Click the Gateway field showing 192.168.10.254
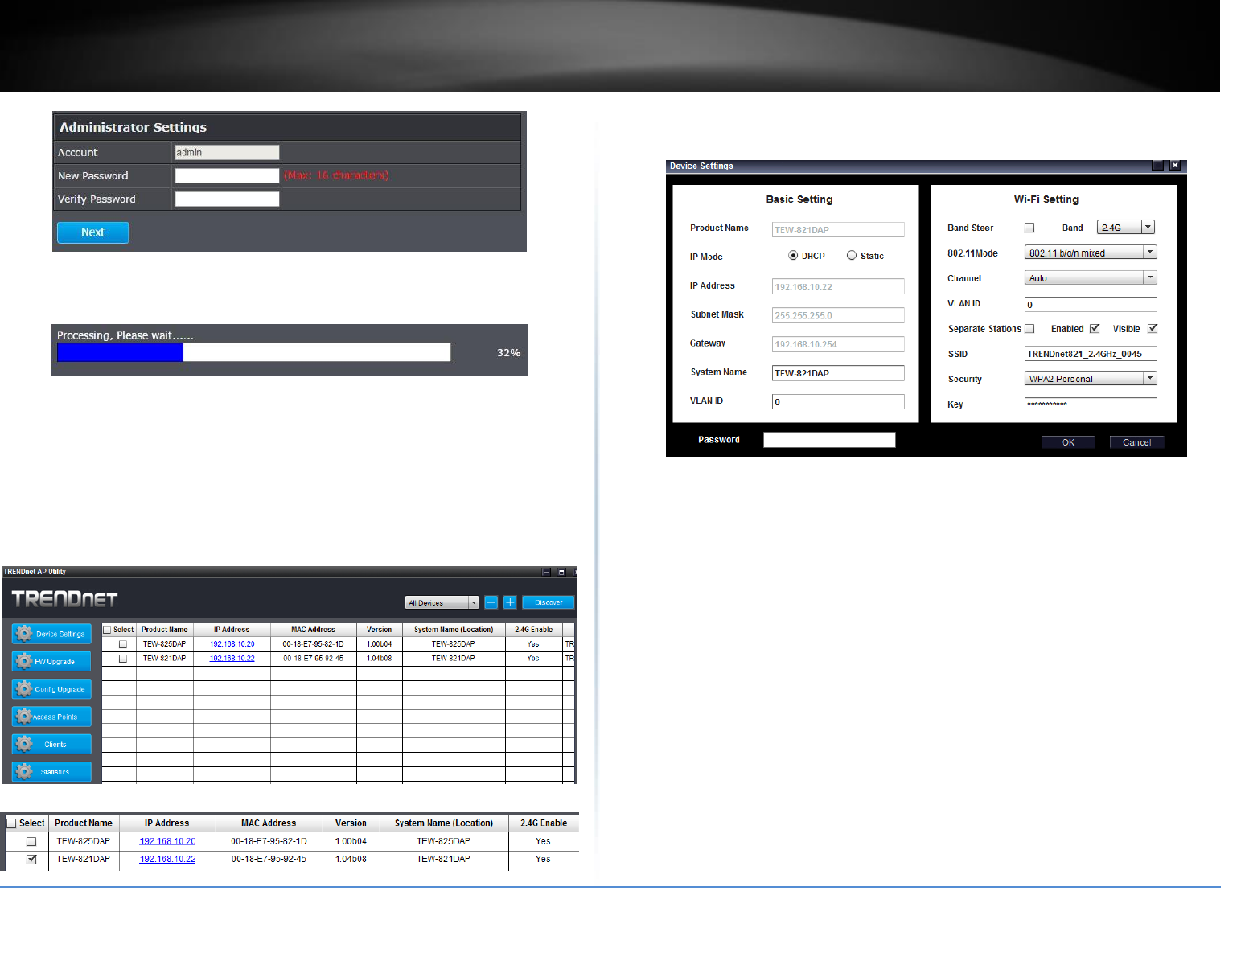Viewport: 1245px width, 965px height. (x=838, y=344)
